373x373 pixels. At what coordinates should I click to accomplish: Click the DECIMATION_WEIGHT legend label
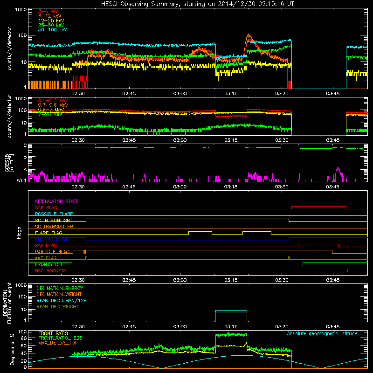59,294
